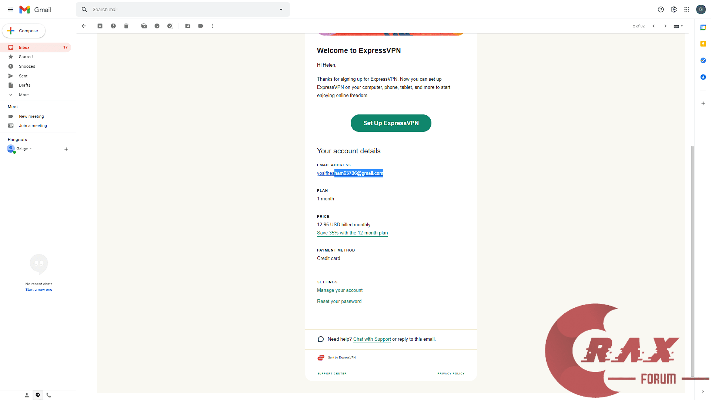The image size is (711, 400).
Task: Delete the email with trash icon
Action: point(126,26)
